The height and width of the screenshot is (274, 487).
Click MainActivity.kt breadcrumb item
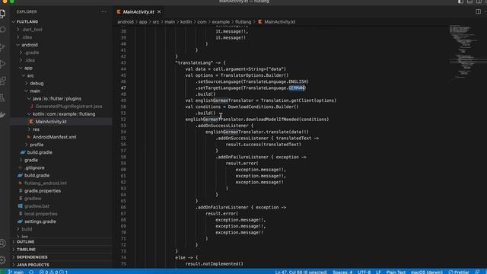[x=277, y=22]
